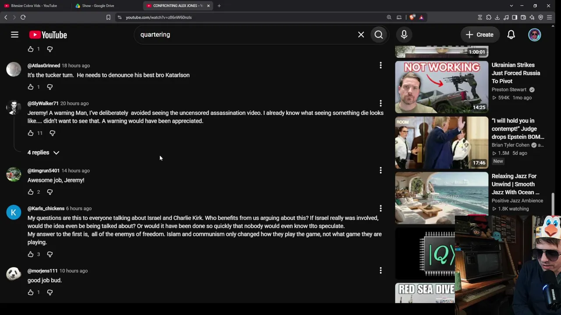Open the Brave Wallet icon
The image size is (561, 315).
(523, 17)
